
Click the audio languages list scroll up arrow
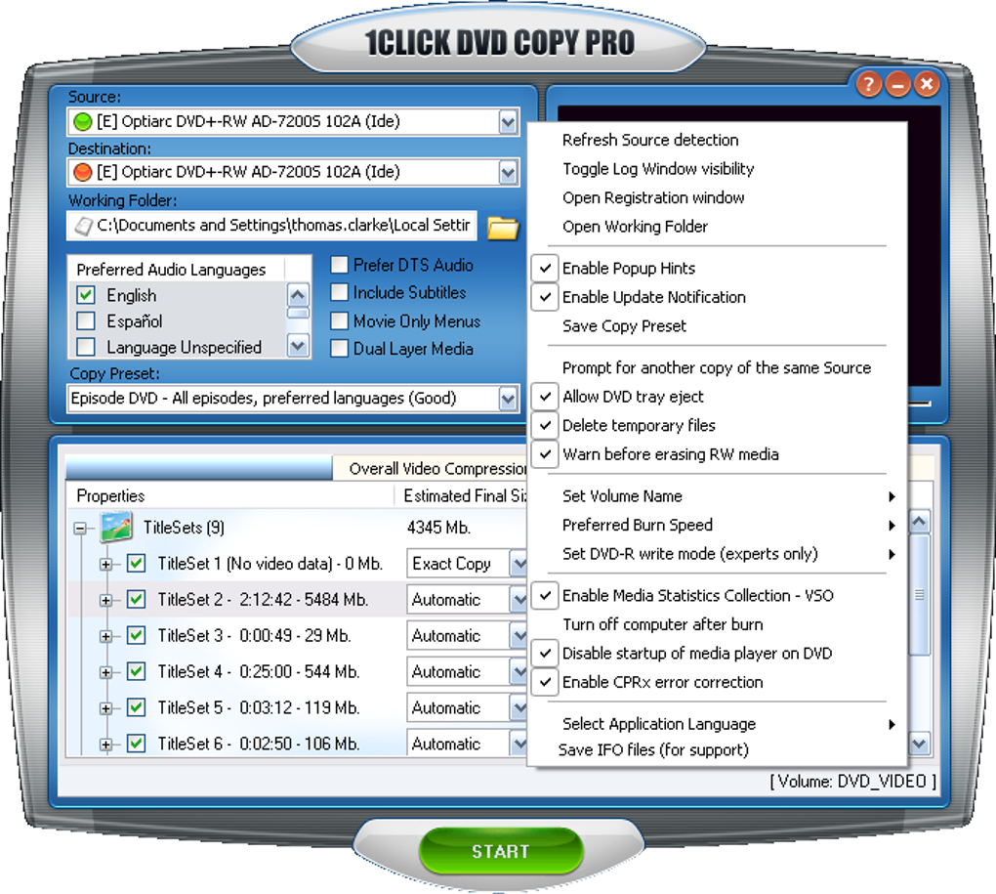[x=298, y=295]
